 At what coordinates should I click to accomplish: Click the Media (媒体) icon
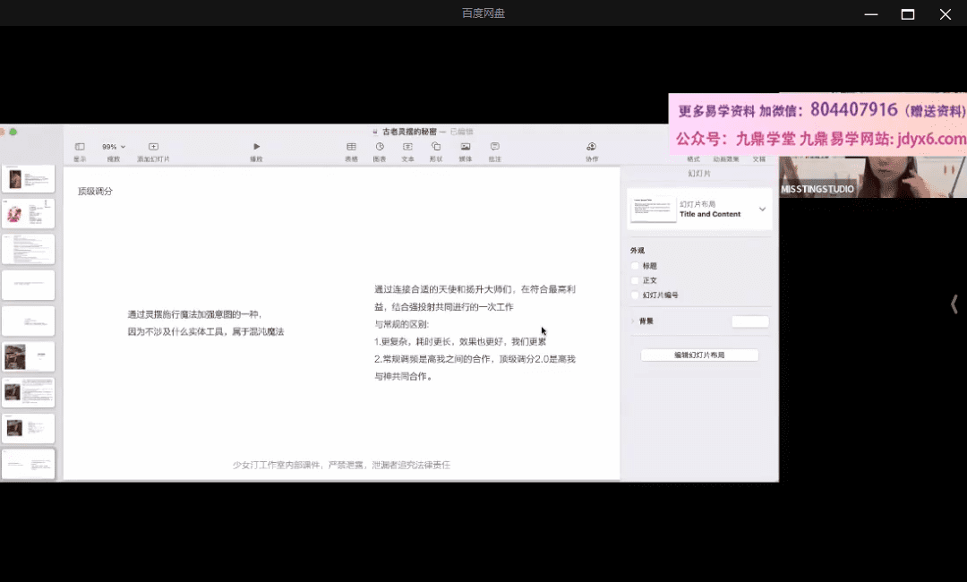coord(466,147)
